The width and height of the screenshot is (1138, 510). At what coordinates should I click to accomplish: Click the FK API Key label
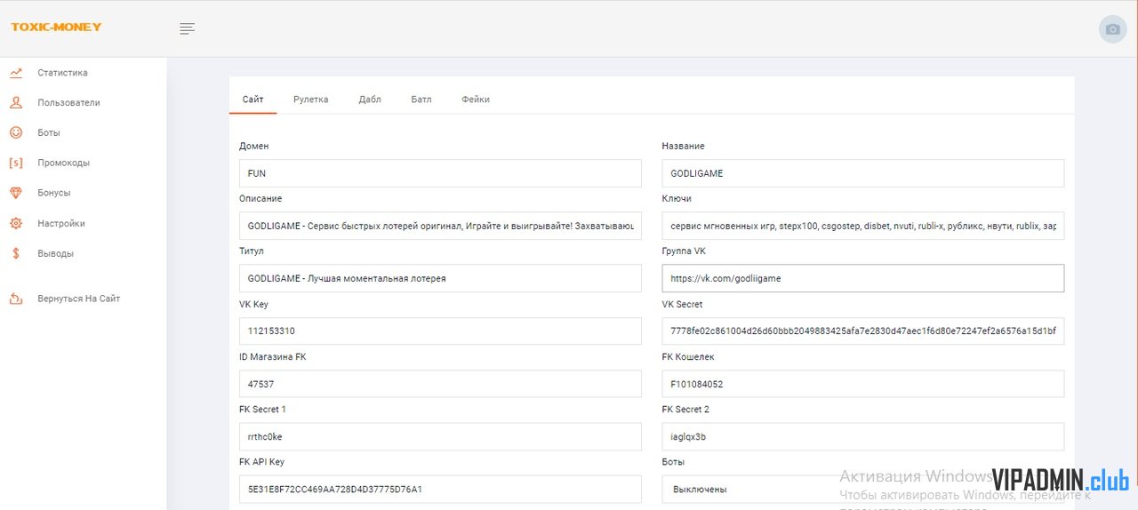click(x=261, y=462)
